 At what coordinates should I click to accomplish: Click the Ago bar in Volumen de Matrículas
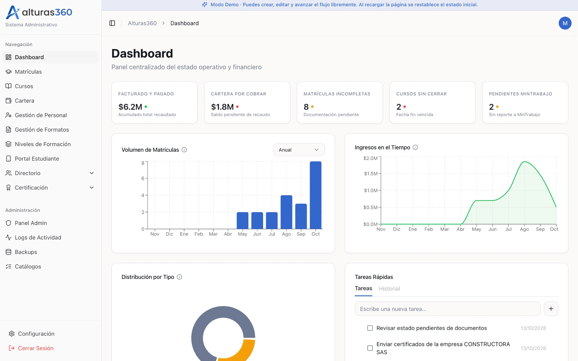tap(286, 212)
